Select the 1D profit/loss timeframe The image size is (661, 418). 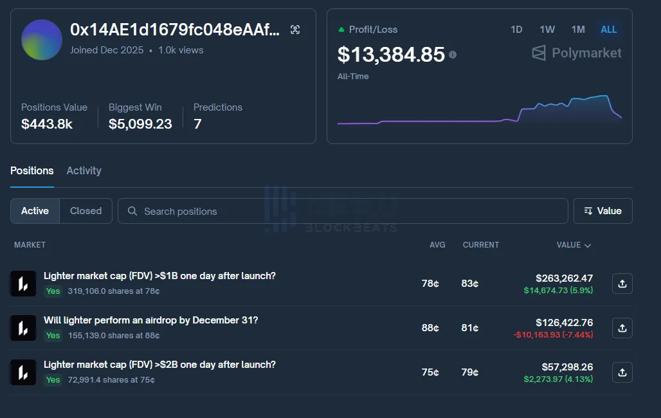pyautogui.click(x=516, y=30)
